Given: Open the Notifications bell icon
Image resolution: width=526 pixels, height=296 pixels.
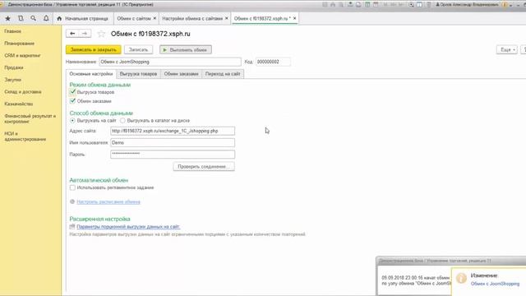Looking at the screenshot, I should (46, 18).
